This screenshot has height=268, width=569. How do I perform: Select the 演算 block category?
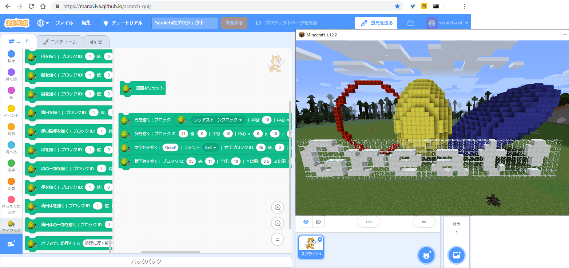tap(11, 166)
